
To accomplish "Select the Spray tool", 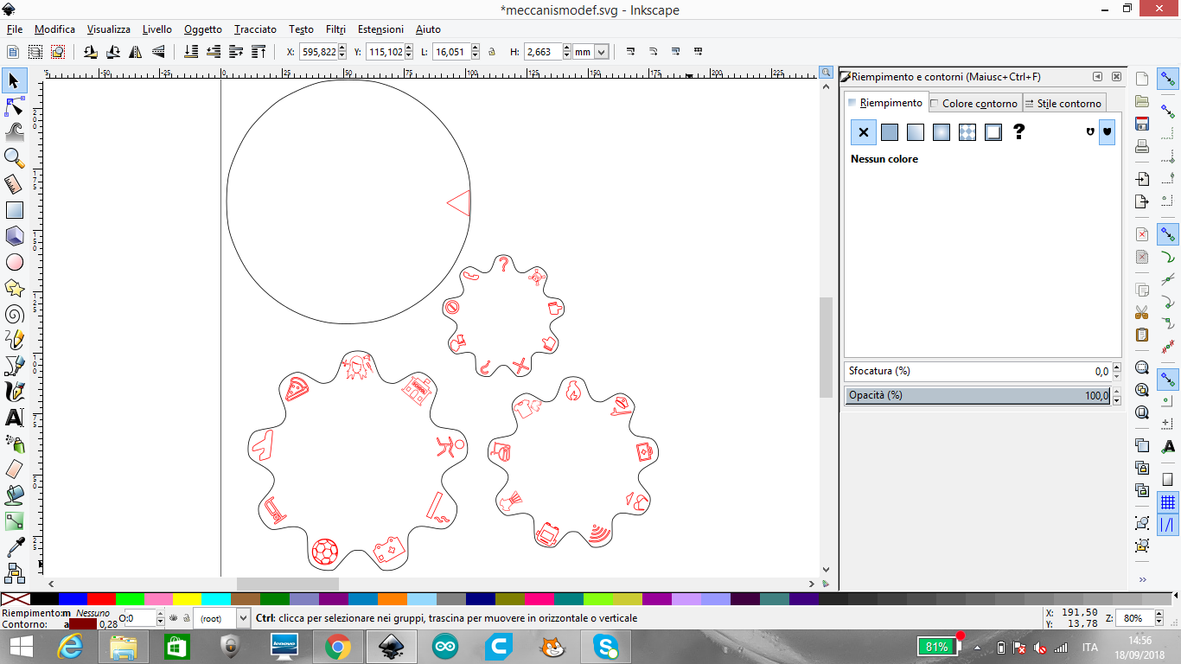I will 14,444.
